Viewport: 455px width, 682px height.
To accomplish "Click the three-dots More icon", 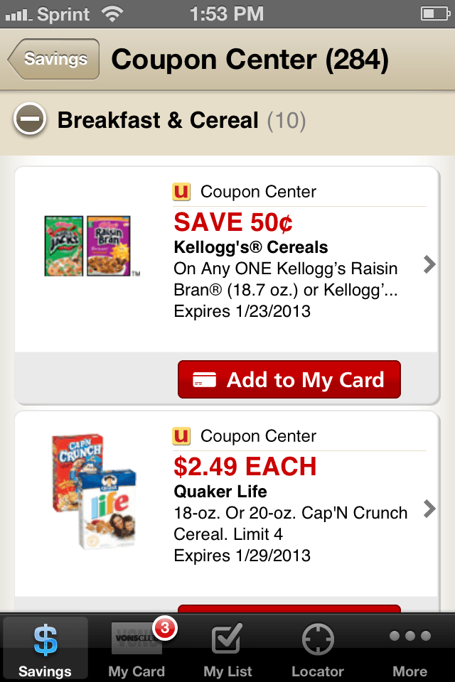I will click(410, 636).
